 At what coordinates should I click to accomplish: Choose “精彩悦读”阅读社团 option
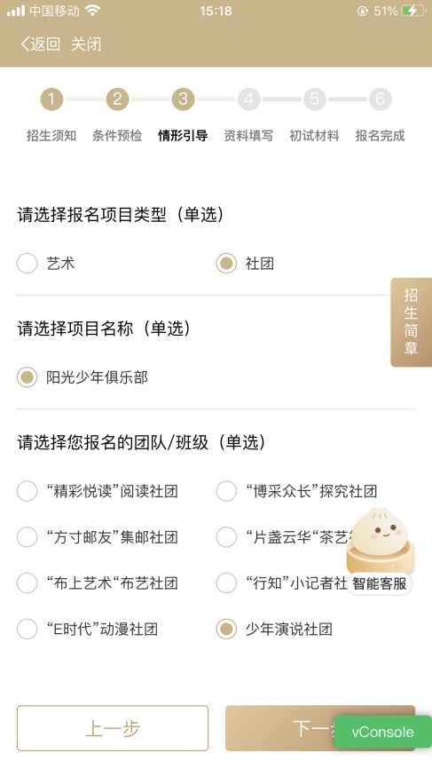(x=97, y=491)
